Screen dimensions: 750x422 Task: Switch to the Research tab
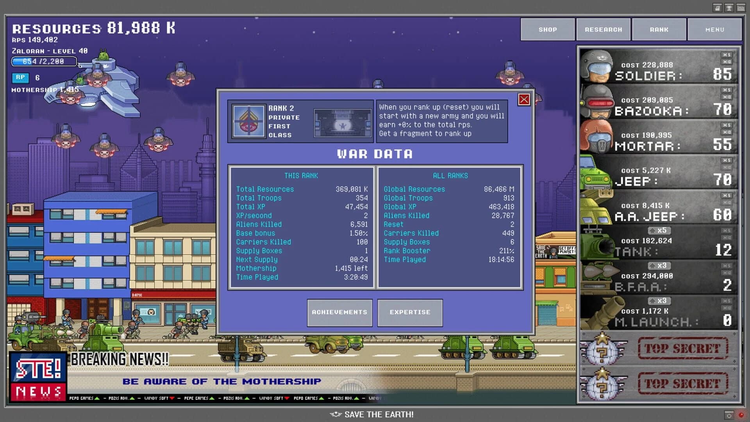pyautogui.click(x=603, y=29)
